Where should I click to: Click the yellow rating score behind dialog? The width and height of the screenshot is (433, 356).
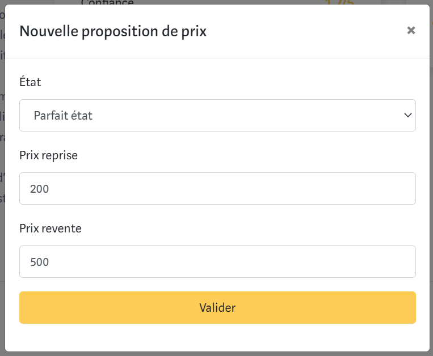tap(339, 2)
